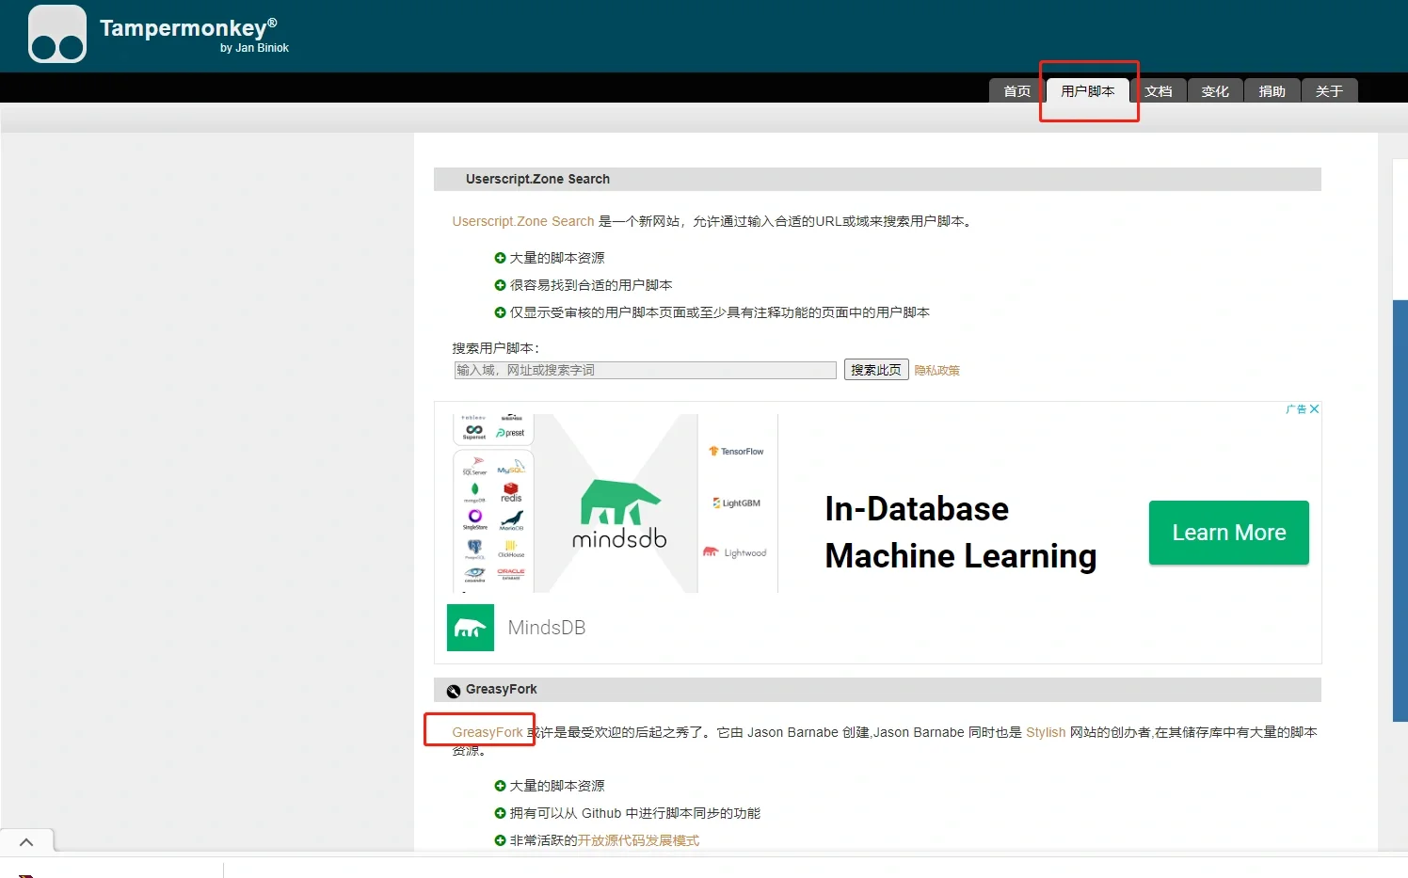Open the 开放源代码发展模式 link
1408x878 pixels.
tap(639, 840)
